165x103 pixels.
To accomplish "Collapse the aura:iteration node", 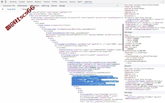I will [x=60, y=50].
